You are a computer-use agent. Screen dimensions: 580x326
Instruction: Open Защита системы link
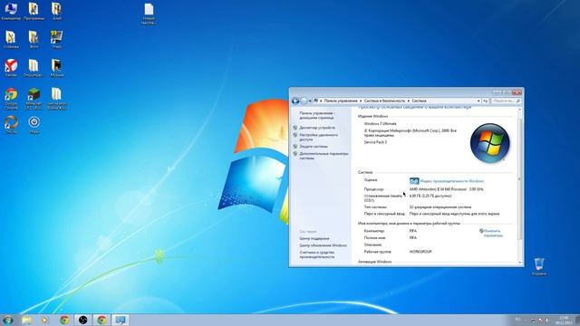(x=314, y=147)
